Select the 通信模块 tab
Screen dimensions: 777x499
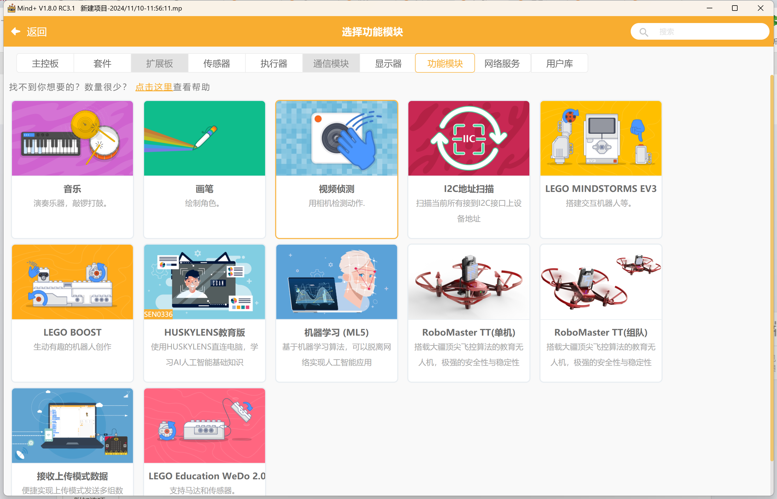[331, 63]
